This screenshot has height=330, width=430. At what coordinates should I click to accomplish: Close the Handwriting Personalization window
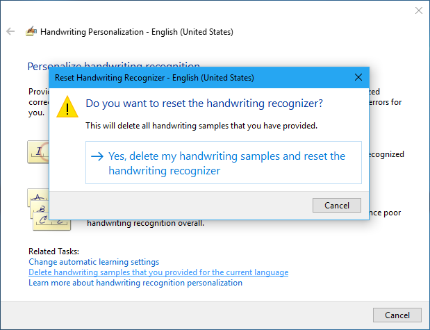pos(418,10)
